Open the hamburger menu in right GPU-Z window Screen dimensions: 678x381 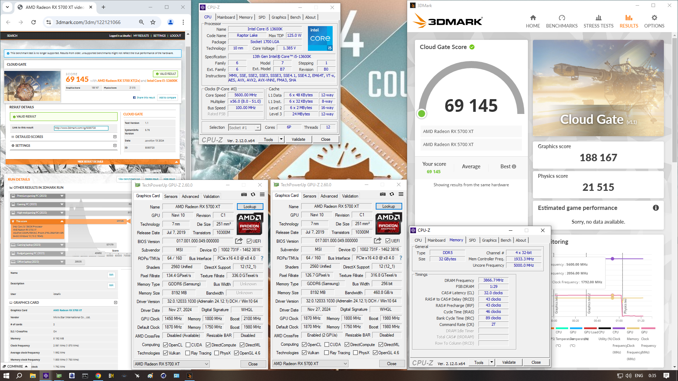click(x=401, y=194)
